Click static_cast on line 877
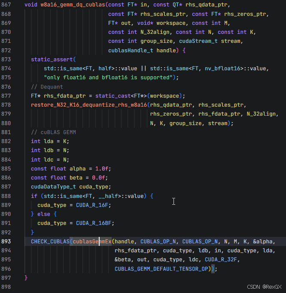This screenshot has width=286, height=293. coord(113,96)
